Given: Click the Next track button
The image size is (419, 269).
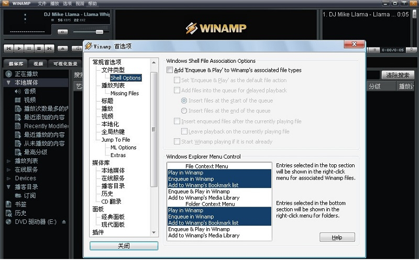Looking at the screenshot, I should (49, 49).
